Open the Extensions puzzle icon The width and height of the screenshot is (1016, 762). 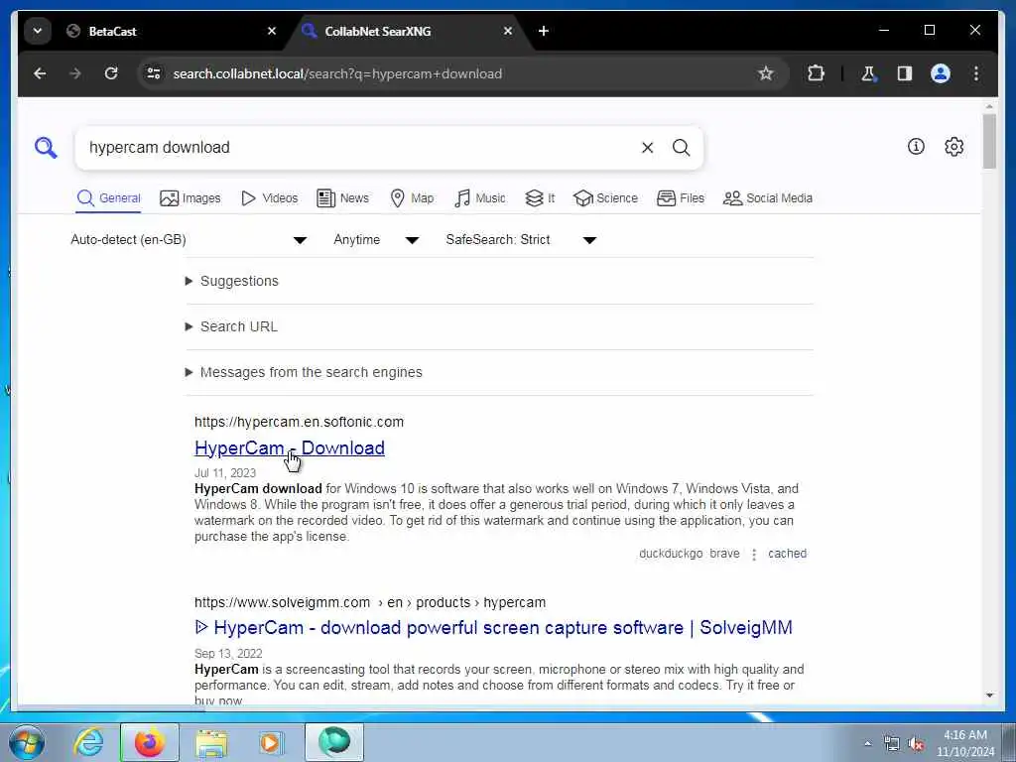click(816, 73)
